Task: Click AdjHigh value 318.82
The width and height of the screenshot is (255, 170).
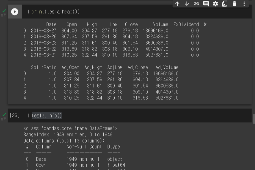Action: tap(95, 92)
